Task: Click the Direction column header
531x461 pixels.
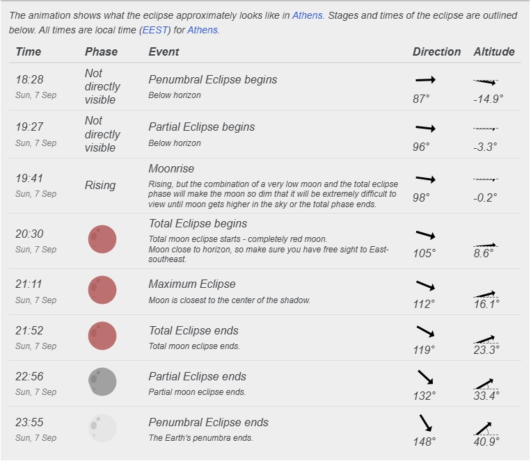Action: point(436,51)
